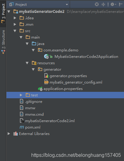
Task: Select the resources folder label
Action: coord(46,63)
